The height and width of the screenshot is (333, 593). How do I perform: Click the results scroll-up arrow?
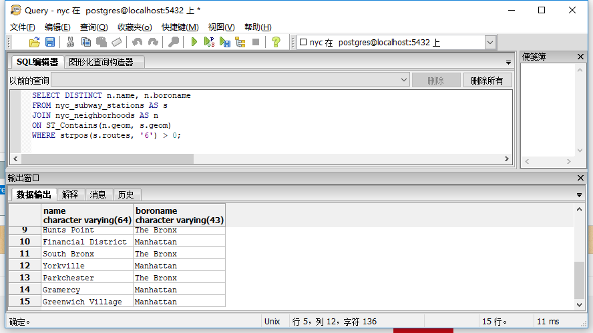(579, 209)
